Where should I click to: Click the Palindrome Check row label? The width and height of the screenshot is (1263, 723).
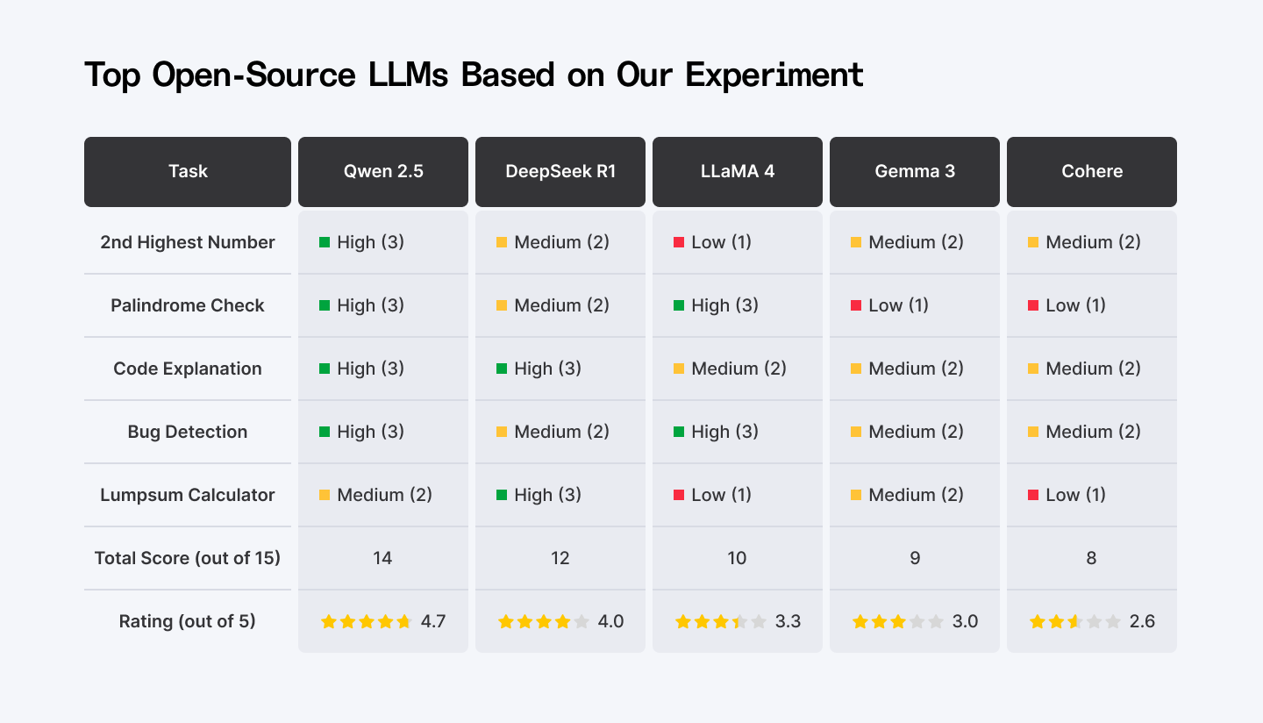188,305
